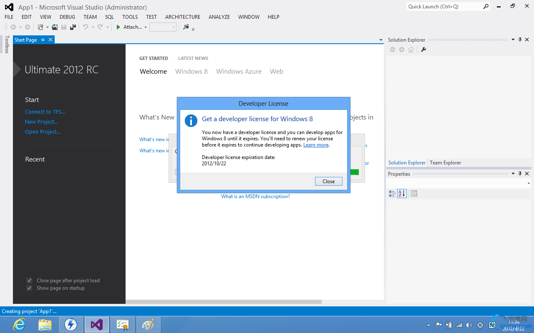534x333 pixels.
Task: Click the Properties panel Alphabetical sort icon
Action: click(402, 194)
